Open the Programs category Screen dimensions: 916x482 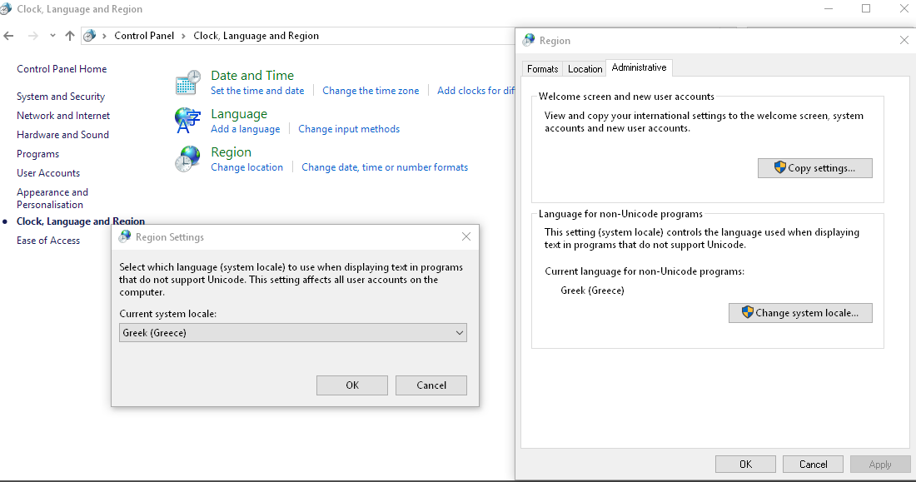[x=38, y=154]
